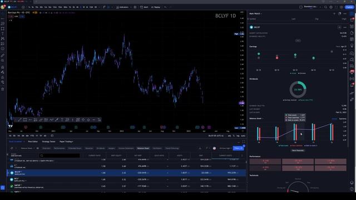Open the 15 hour high screen selector dropdown
356x200 pixels.
[225, 148]
